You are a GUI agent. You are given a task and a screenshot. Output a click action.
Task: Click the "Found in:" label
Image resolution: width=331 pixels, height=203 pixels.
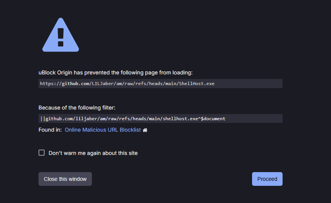[50, 130]
